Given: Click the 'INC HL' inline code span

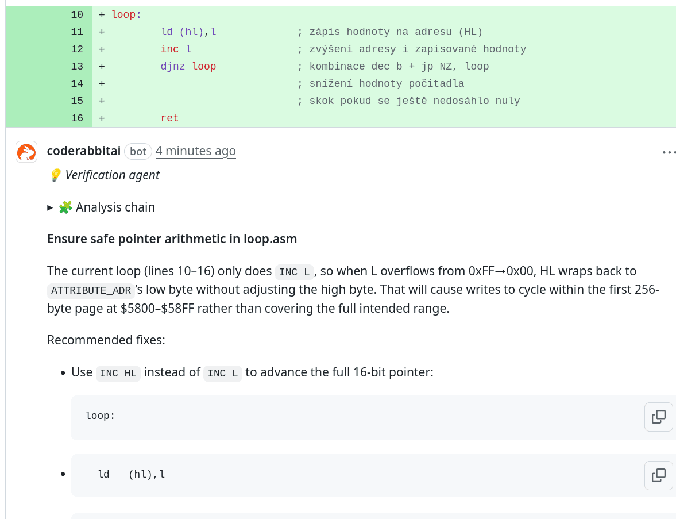Looking at the screenshot, I should pyautogui.click(x=118, y=373).
